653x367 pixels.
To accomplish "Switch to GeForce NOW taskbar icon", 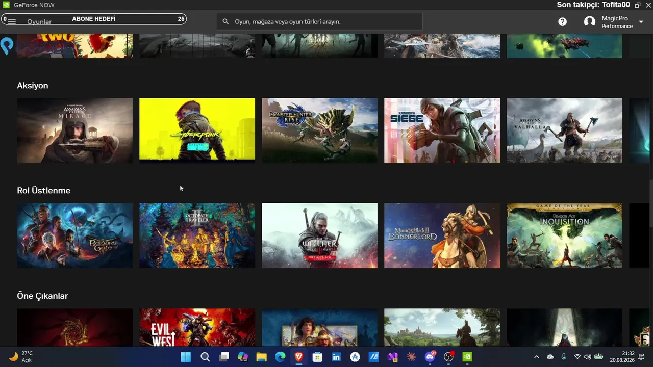I will point(467,357).
